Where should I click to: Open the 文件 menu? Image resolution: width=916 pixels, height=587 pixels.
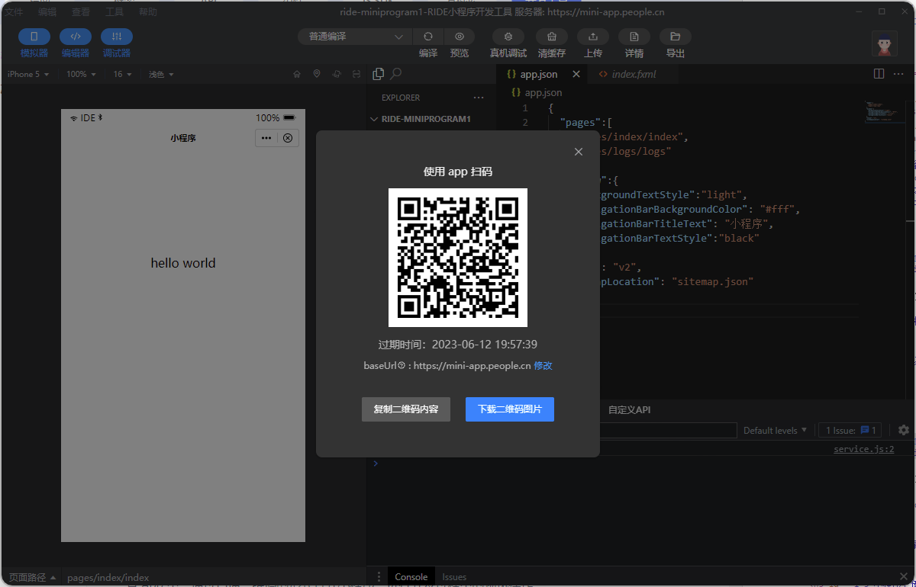coord(15,12)
